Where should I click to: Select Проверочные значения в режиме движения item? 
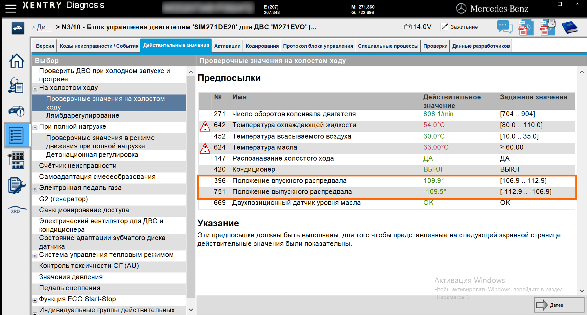coord(109,142)
